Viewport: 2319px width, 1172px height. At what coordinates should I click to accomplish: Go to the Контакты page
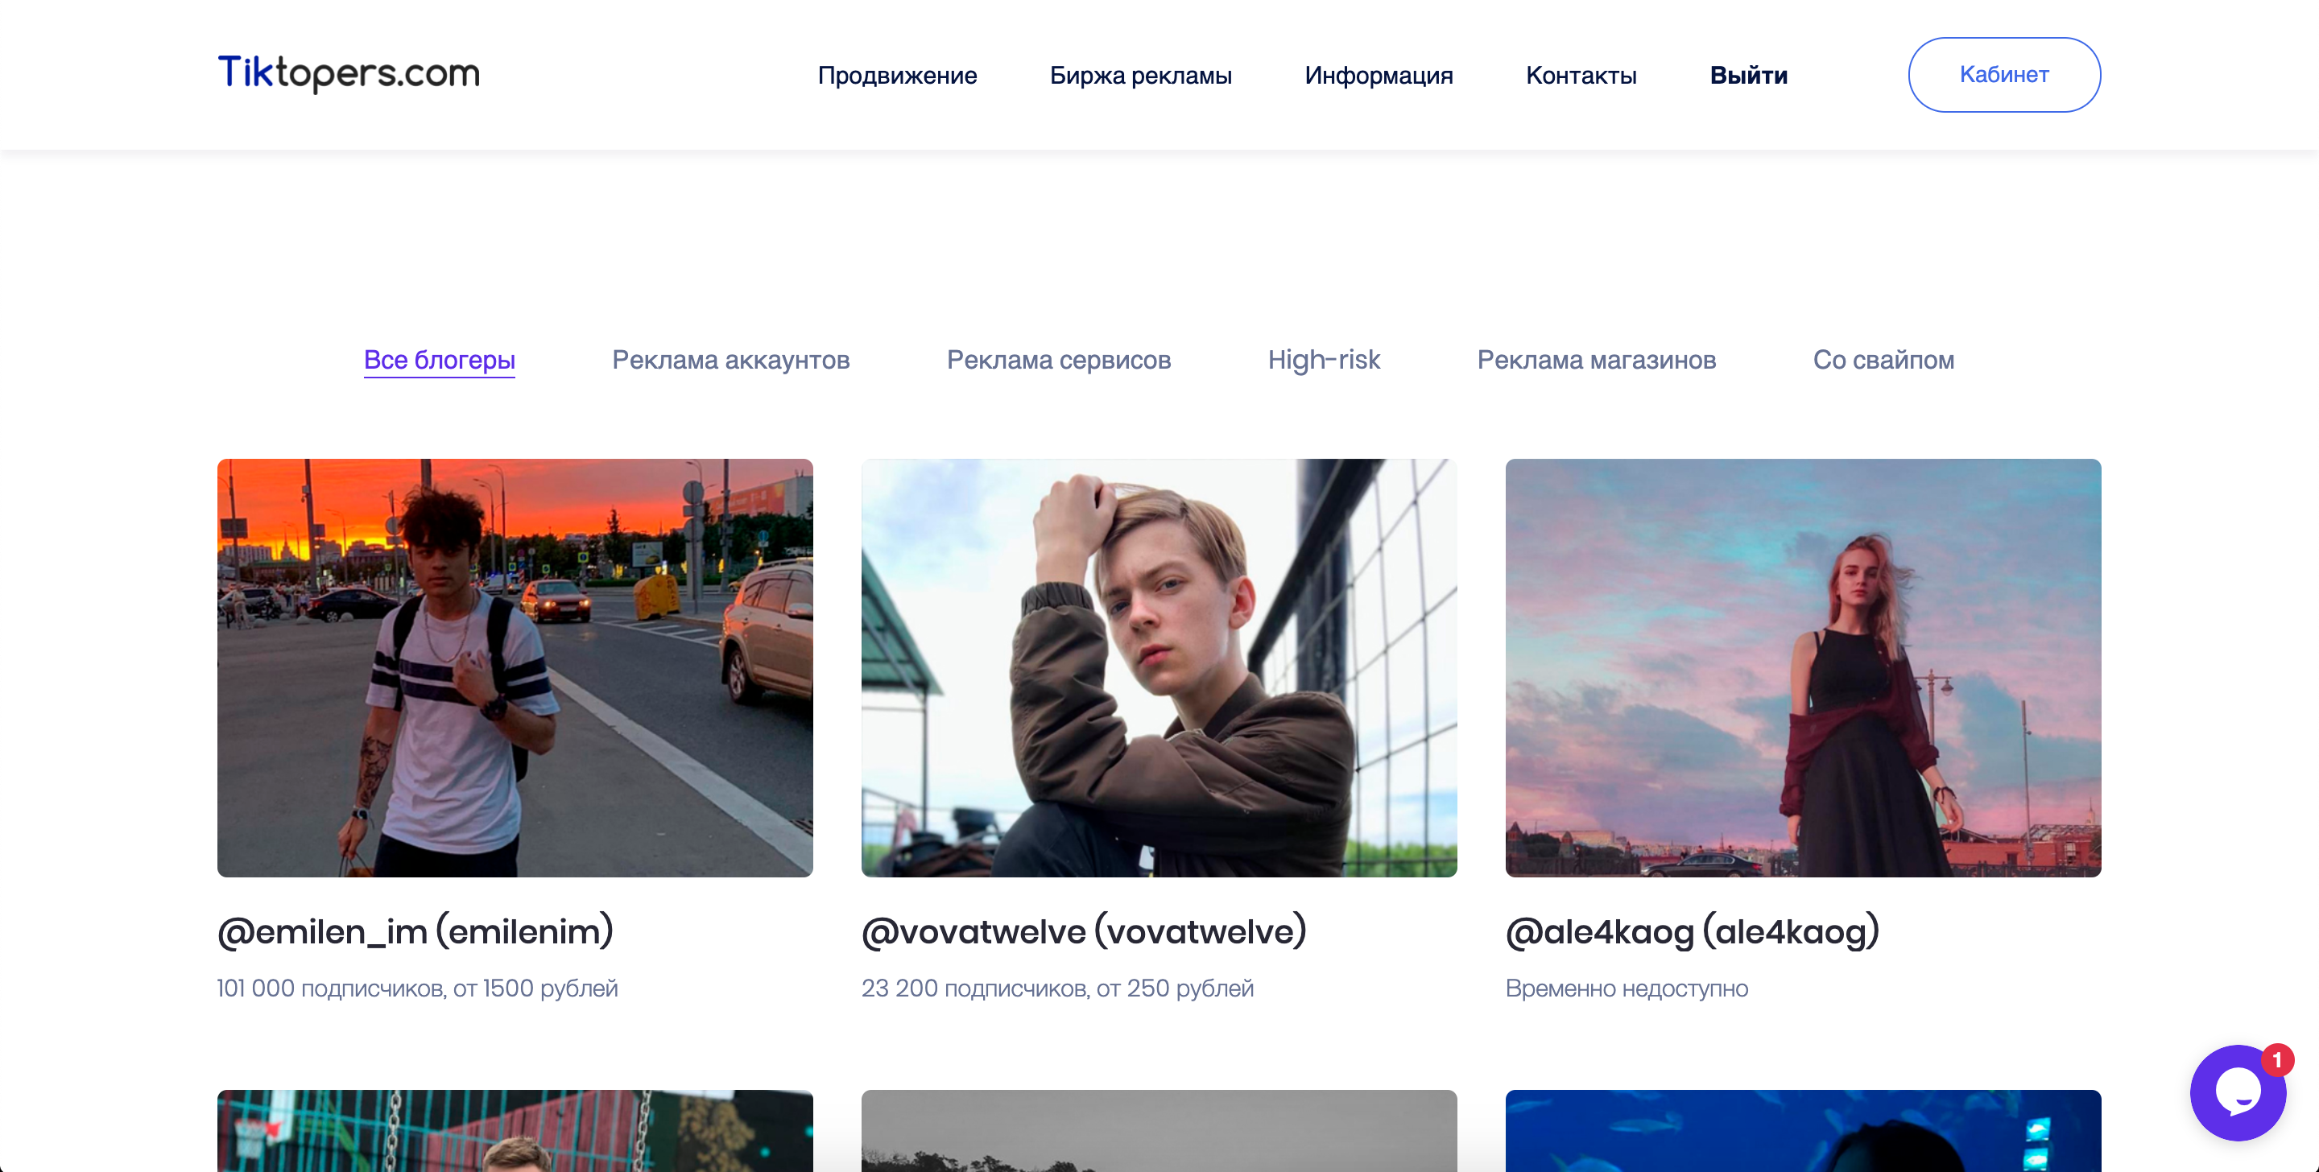tap(1581, 75)
